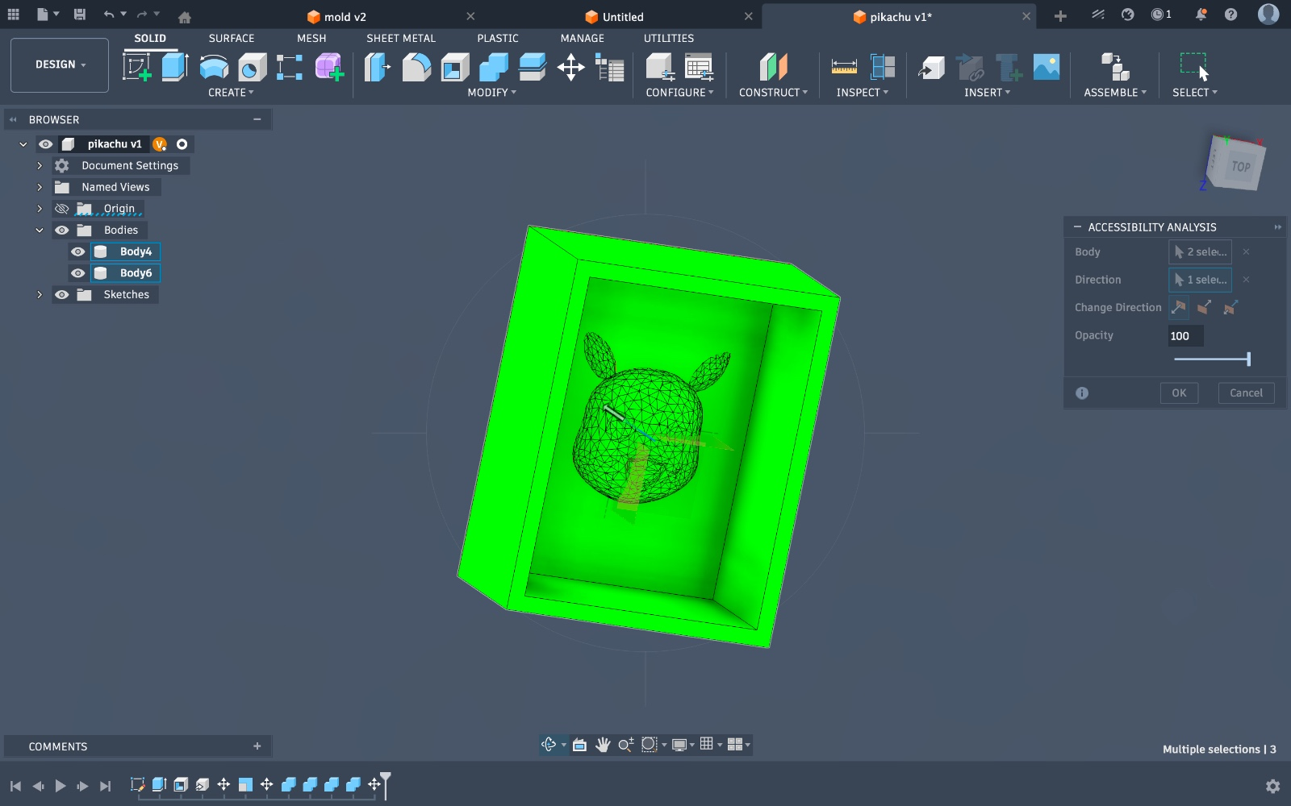Collapse the Bodies folder
This screenshot has width=1291, height=806.
coord(40,231)
